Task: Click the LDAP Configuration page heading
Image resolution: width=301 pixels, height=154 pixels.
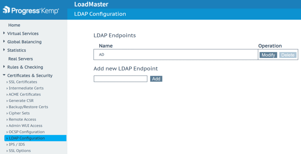Action: (x=100, y=14)
